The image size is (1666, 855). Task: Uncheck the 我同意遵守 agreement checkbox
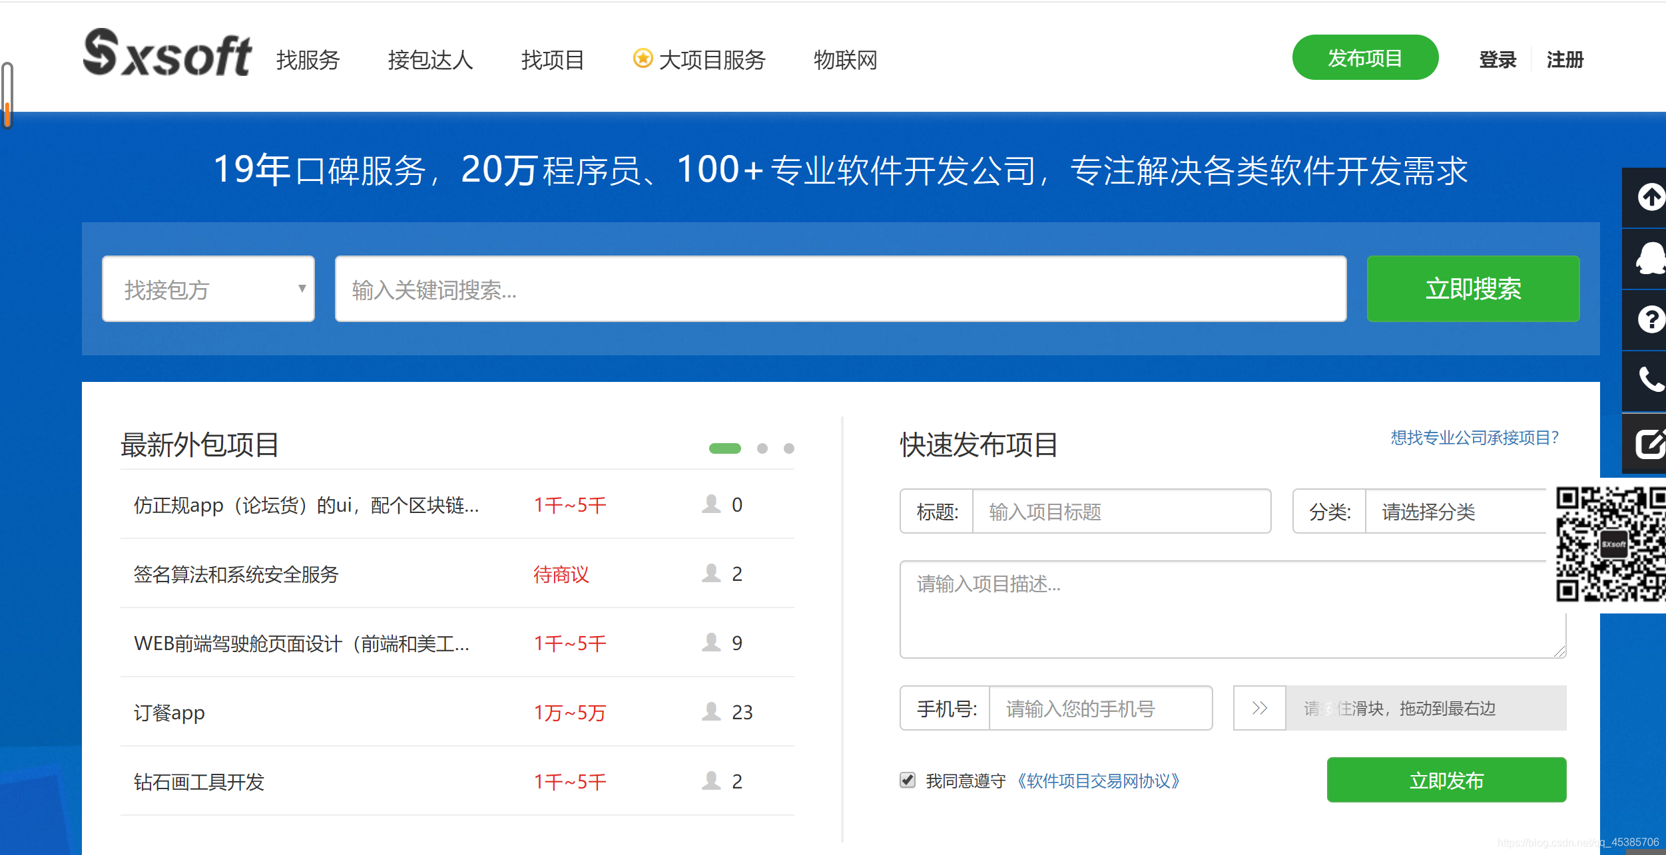tap(908, 780)
